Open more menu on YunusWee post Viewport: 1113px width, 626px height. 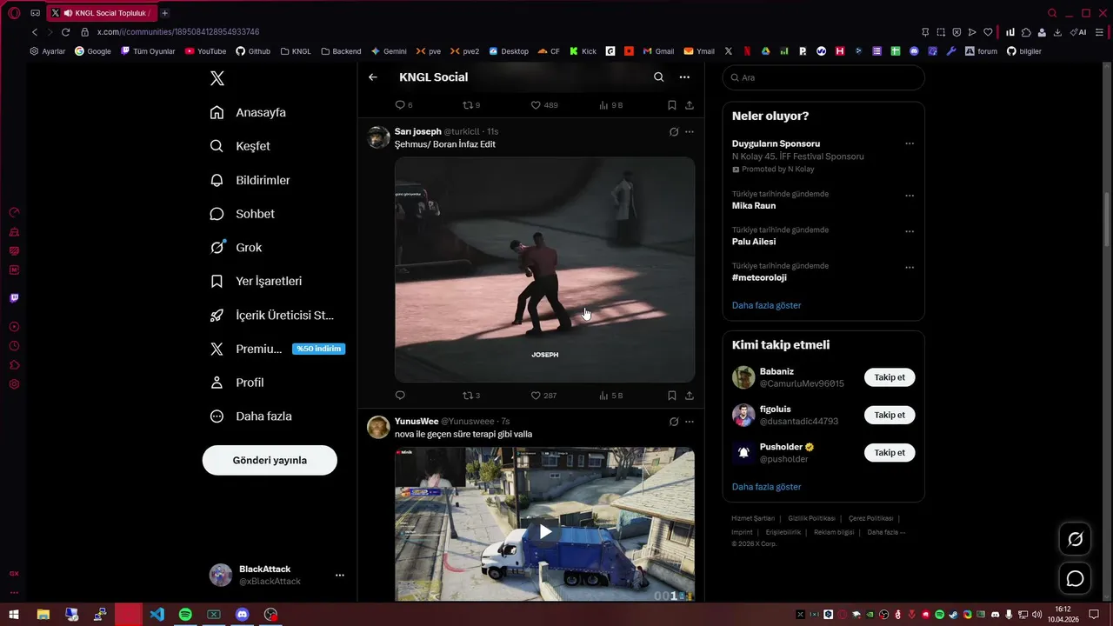click(690, 422)
